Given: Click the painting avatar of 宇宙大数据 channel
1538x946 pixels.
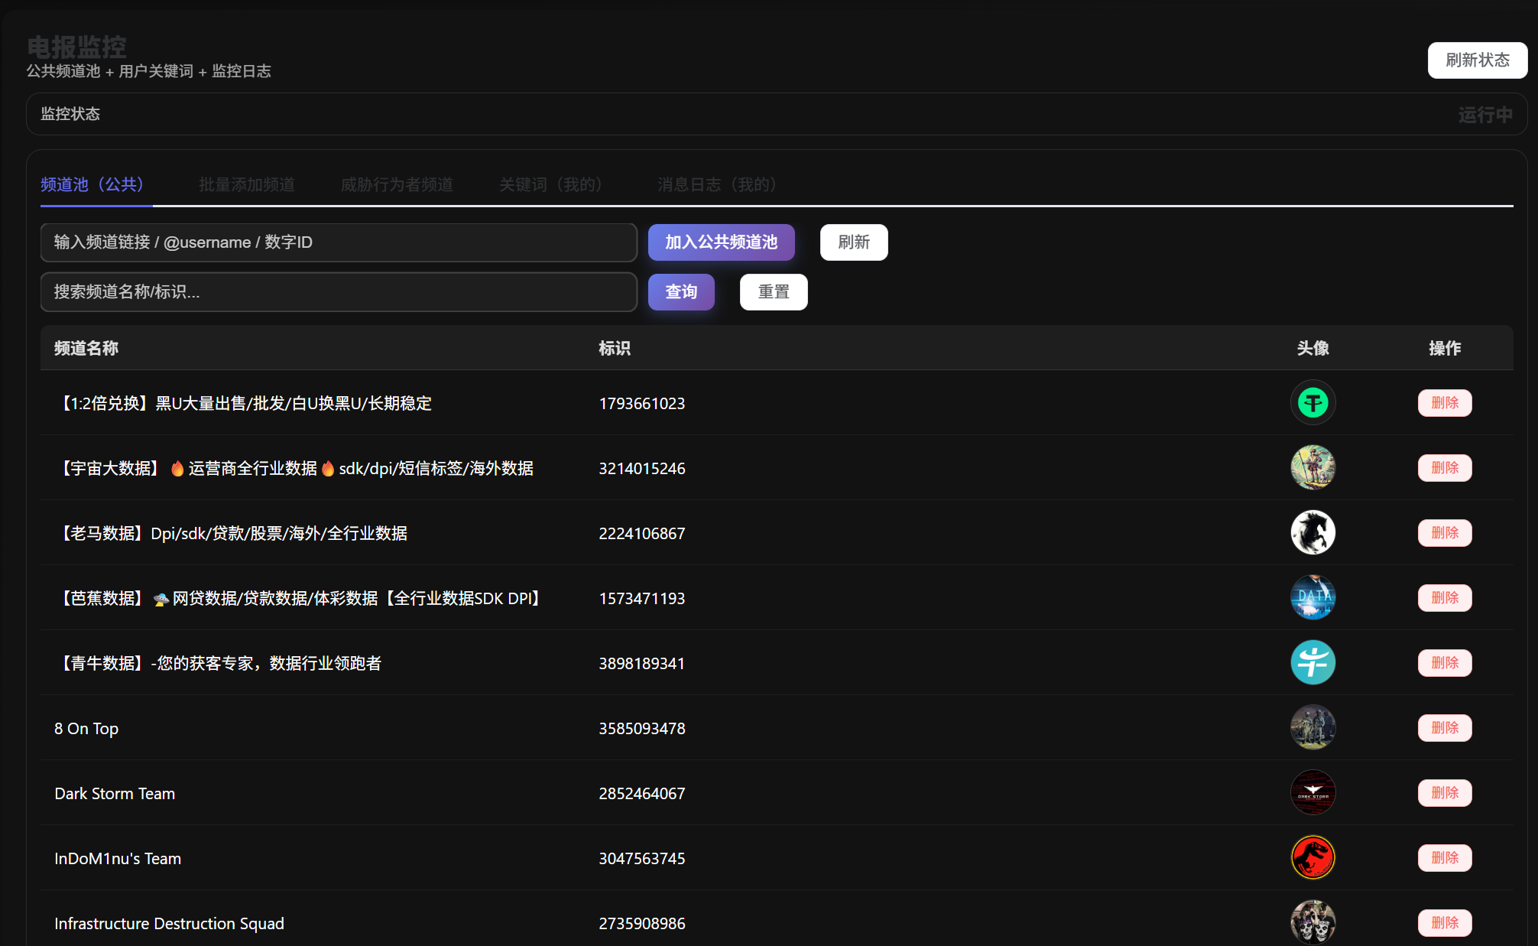Looking at the screenshot, I should [1312, 467].
